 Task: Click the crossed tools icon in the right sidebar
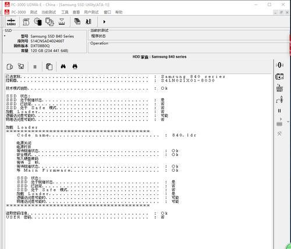coord(279,134)
